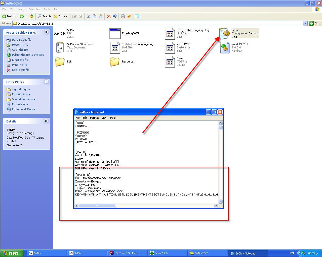This screenshot has height=257, width=322.
Task: Open the Explorer Tools menu
Action: (47, 9)
